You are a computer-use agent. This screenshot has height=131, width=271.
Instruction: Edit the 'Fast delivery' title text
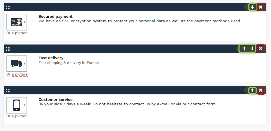click(x=51, y=58)
